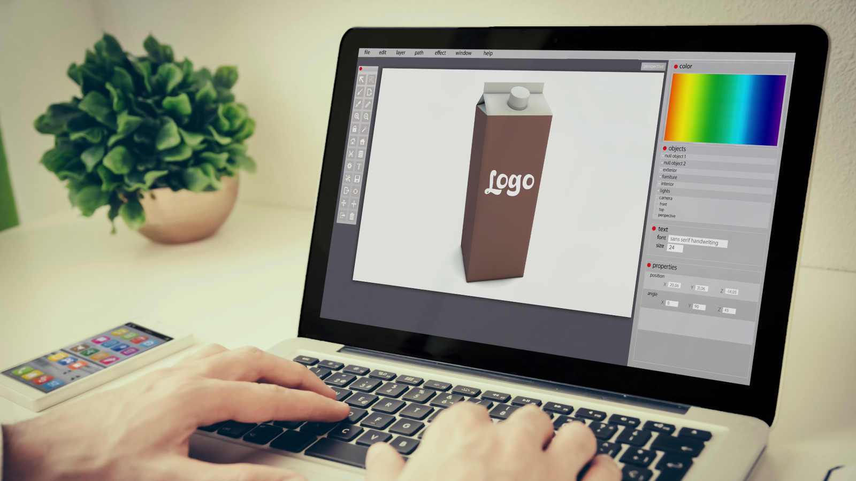Open the edit menu
Image resolution: width=856 pixels, height=481 pixels.
(383, 52)
